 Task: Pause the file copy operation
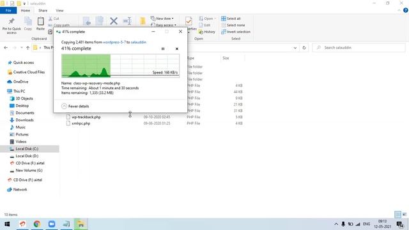(x=163, y=49)
